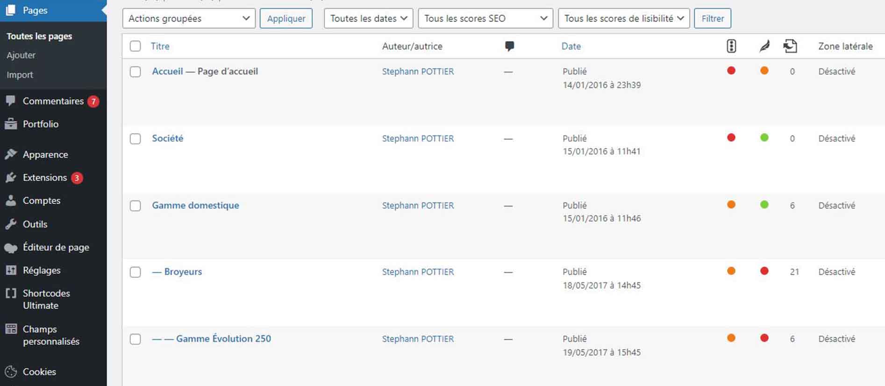Click the comments bubble column icon

509,46
